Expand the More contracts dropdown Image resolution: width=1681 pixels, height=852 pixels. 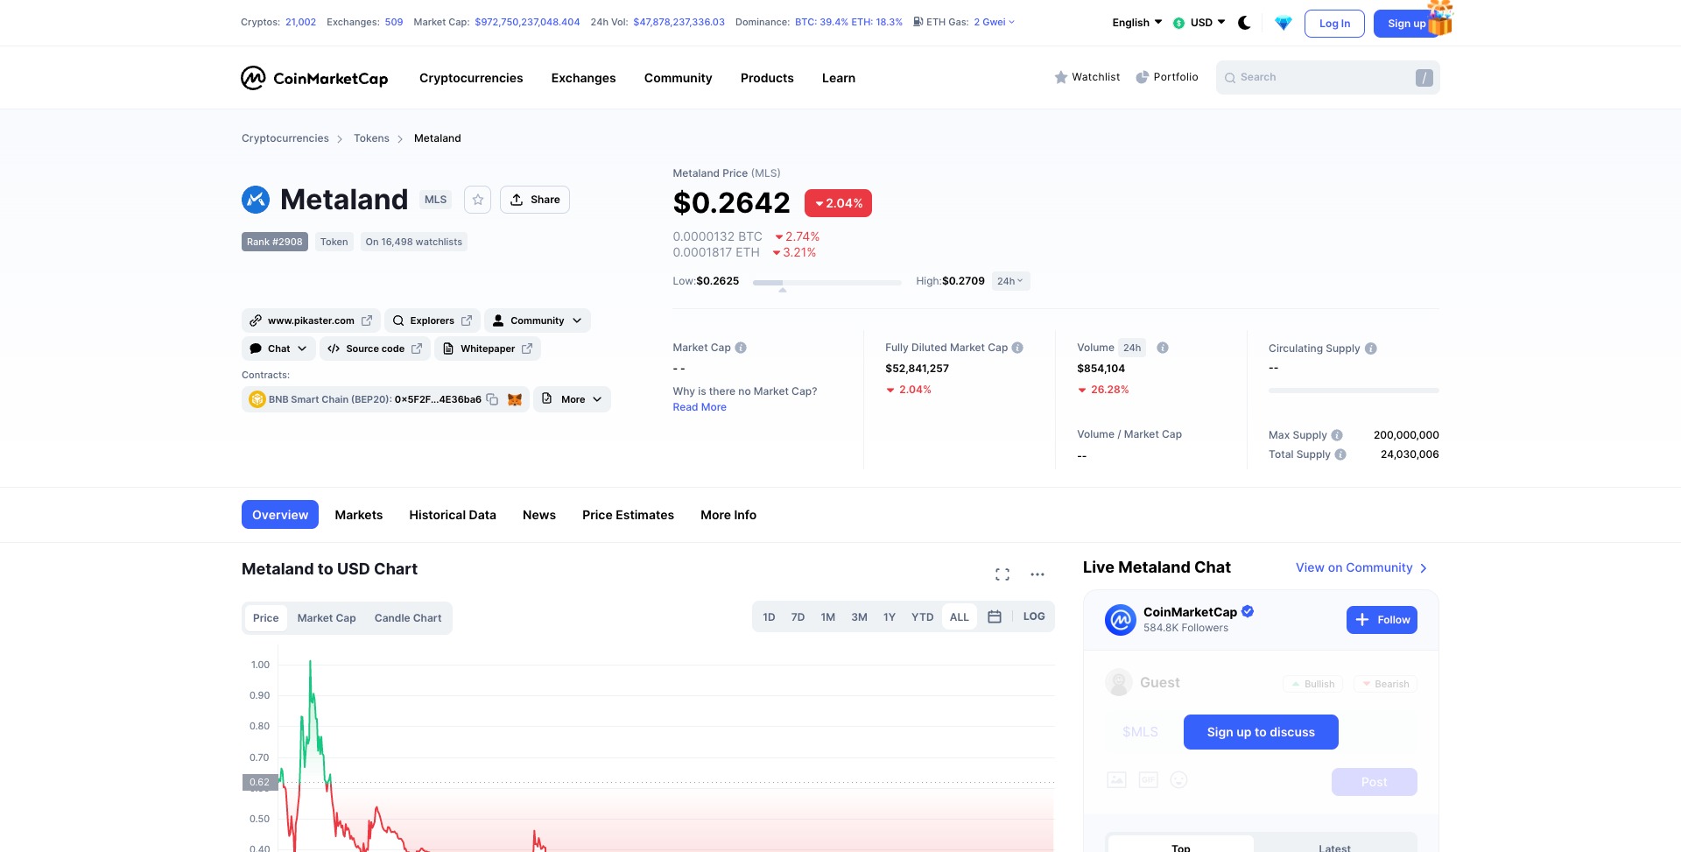573,399
